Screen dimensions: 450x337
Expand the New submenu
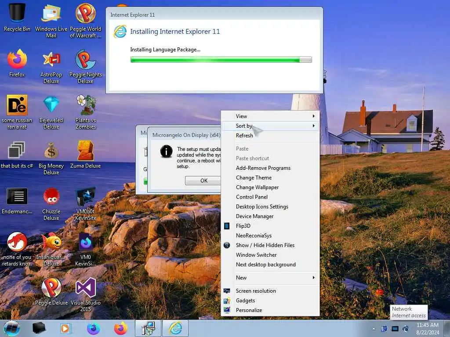tap(270, 278)
